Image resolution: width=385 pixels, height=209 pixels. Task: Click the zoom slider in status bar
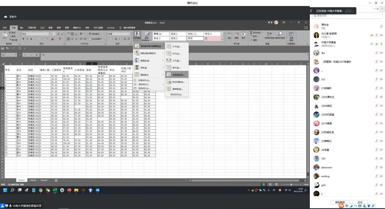[x=292, y=185]
